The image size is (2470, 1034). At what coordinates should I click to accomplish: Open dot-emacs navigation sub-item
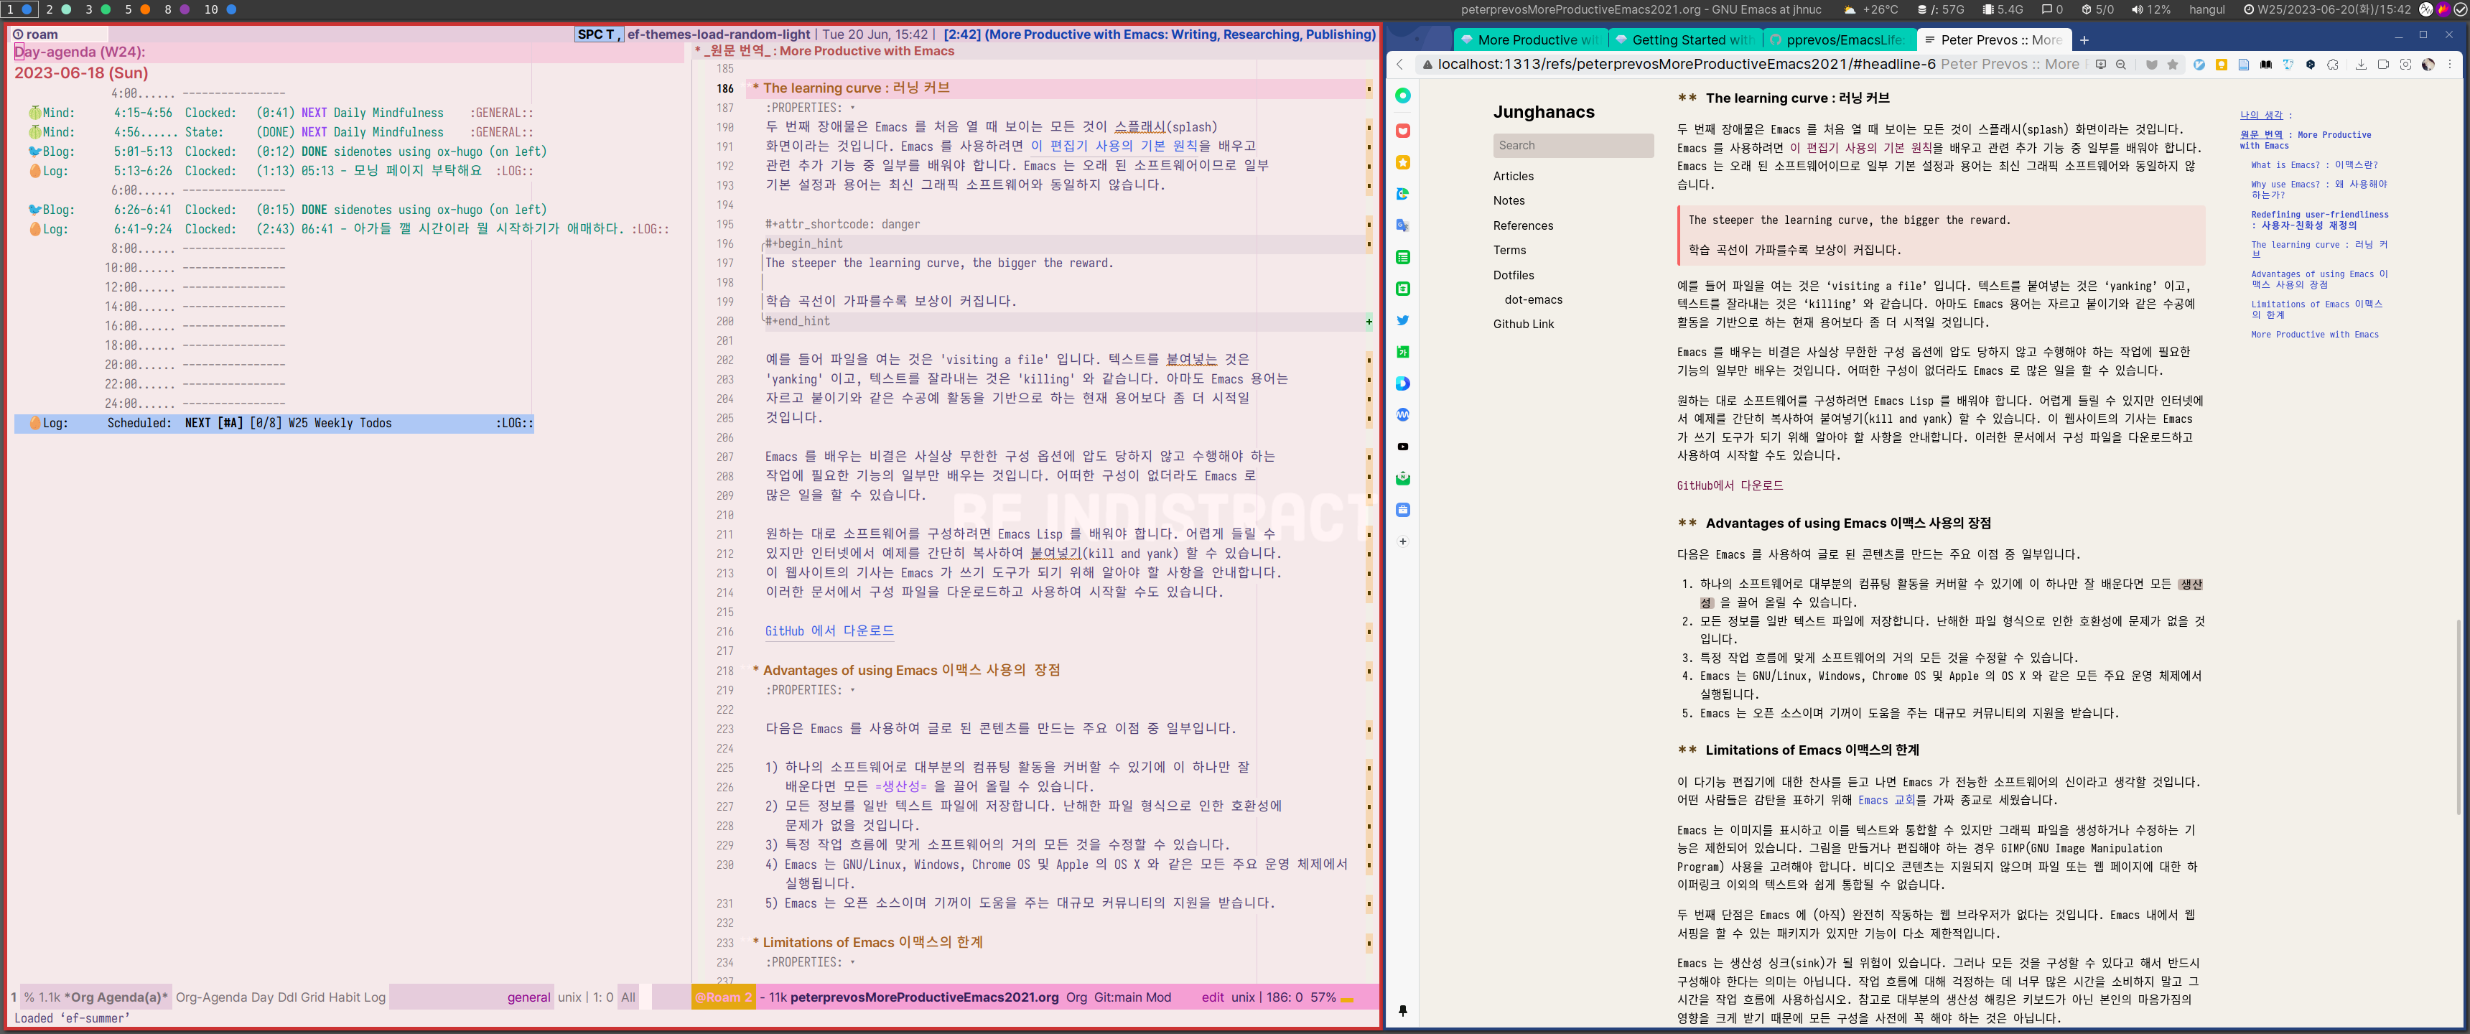coord(1533,299)
